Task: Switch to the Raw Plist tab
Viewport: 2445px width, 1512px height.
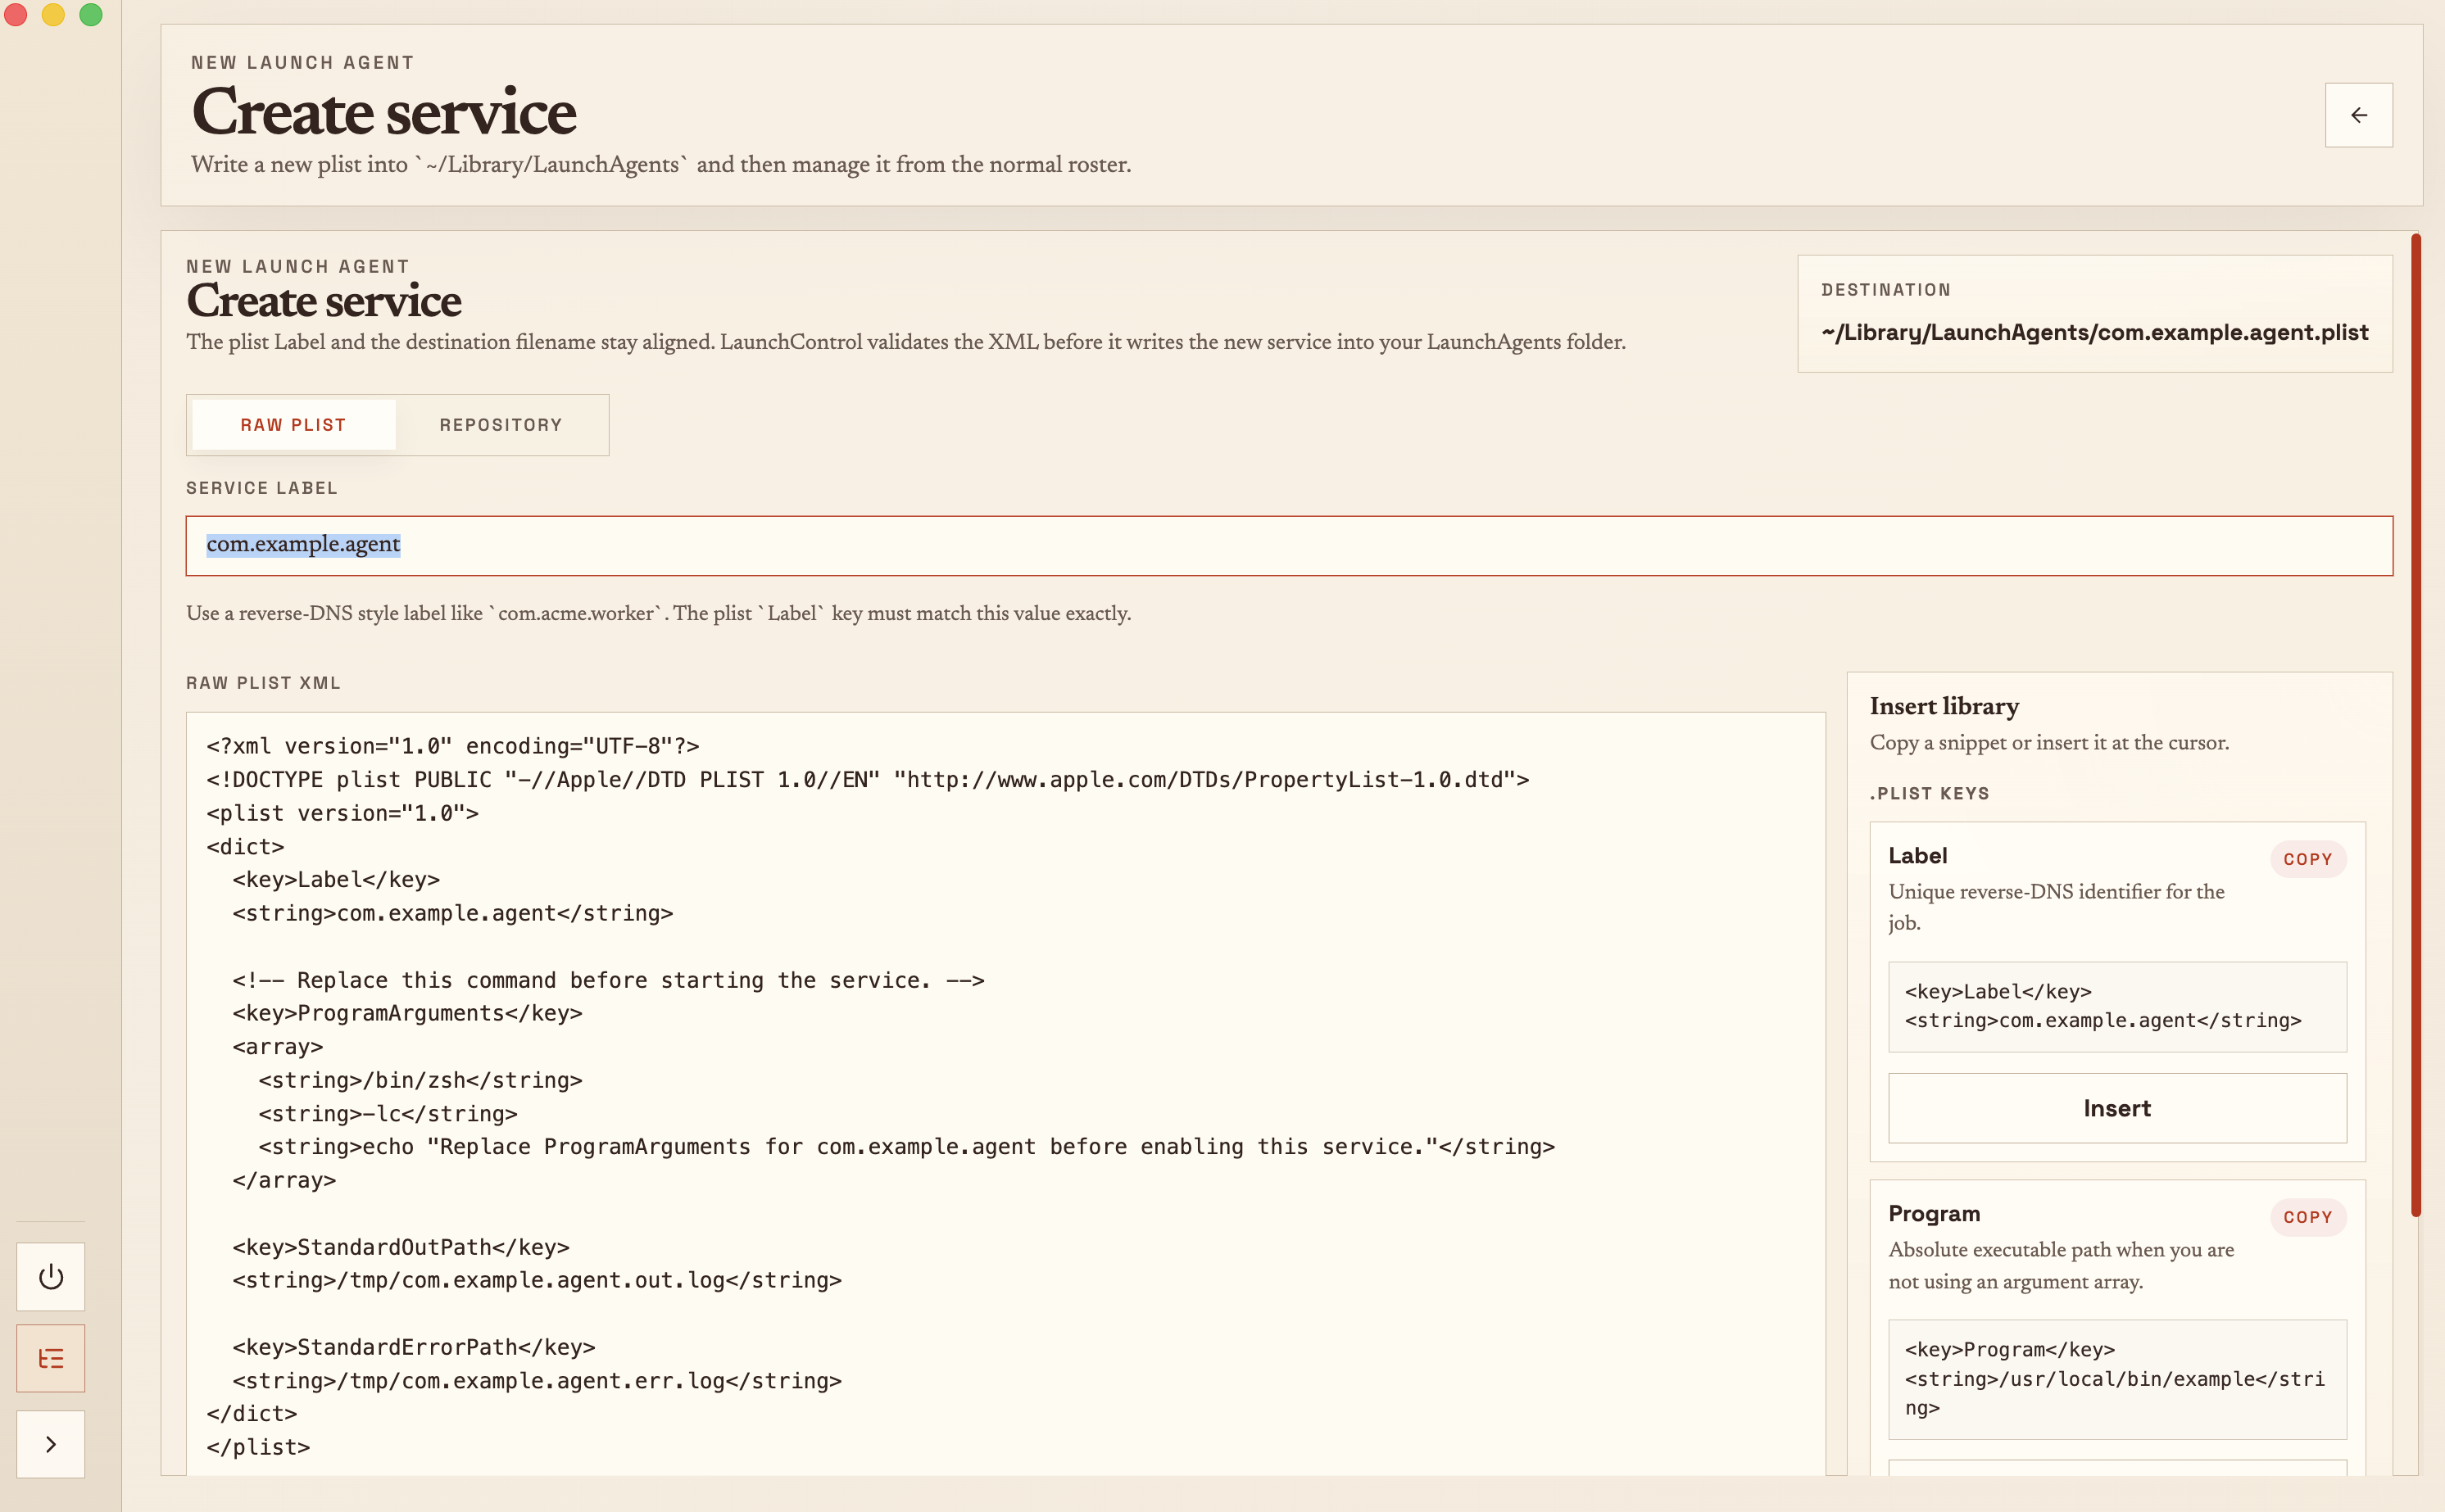Action: 293,425
